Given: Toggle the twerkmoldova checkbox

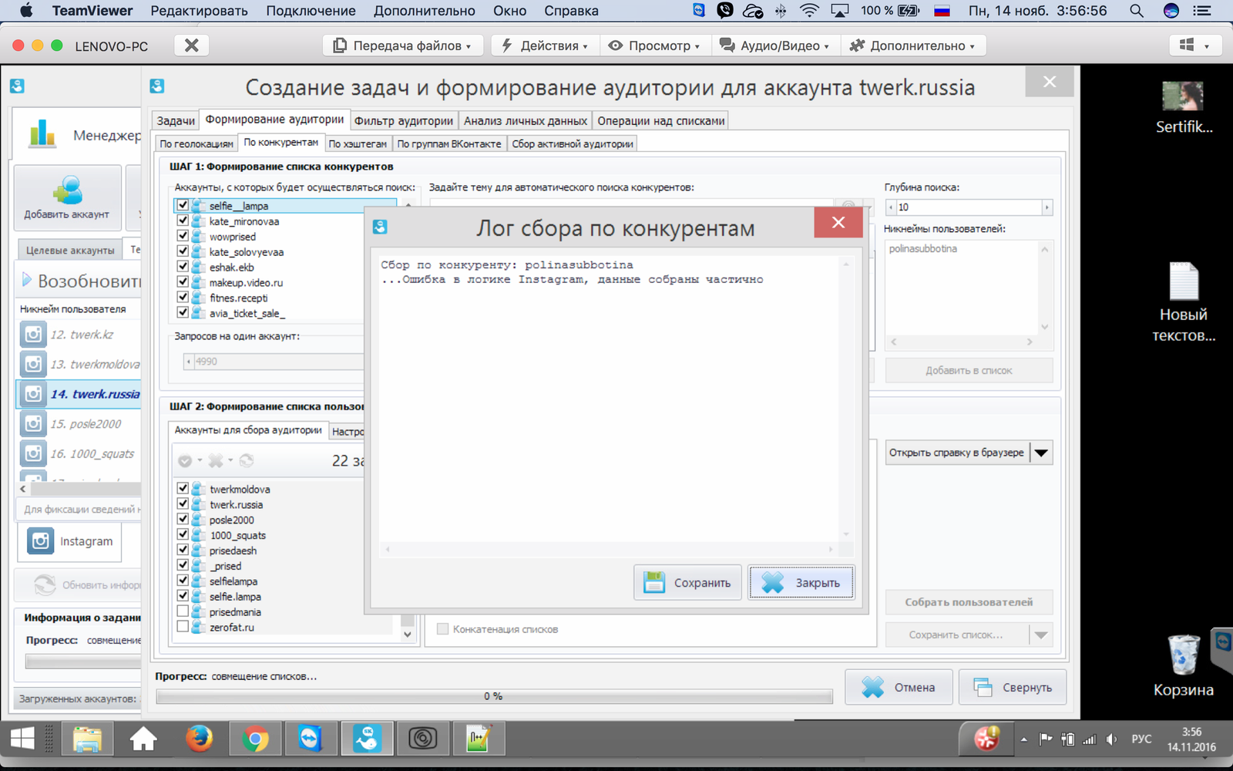Looking at the screenshot, I should (x=183, y=489).
